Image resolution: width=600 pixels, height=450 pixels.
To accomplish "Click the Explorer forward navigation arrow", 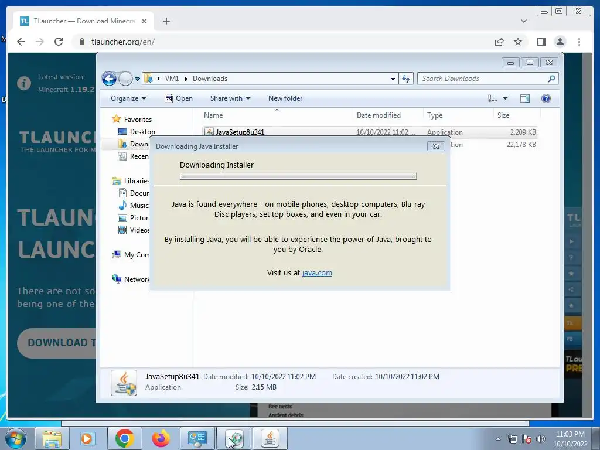I will coord(125,79).
